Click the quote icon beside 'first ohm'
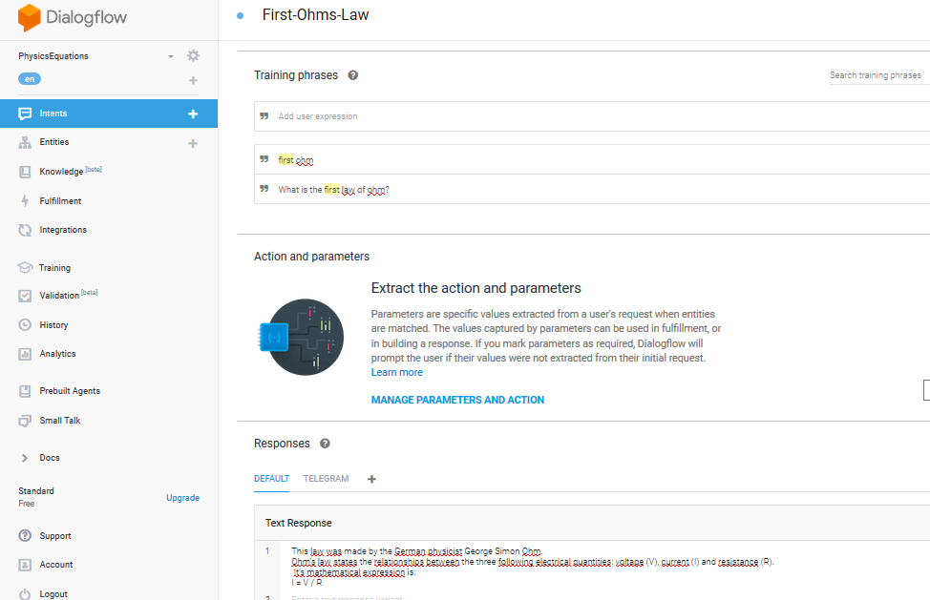The height and width of the screenshot is (600, 930). 264,158
